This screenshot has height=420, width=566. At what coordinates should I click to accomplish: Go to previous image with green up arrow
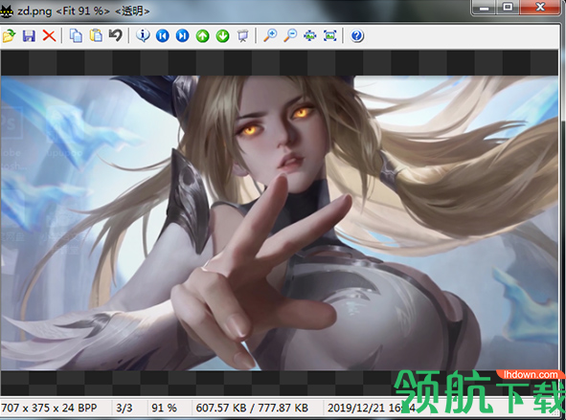(x=202, y=35)
